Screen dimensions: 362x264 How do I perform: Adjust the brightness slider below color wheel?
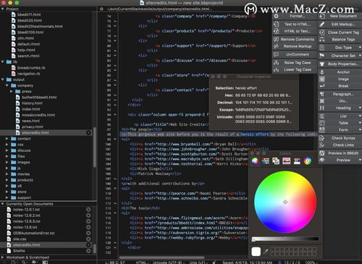coord(285,239)
